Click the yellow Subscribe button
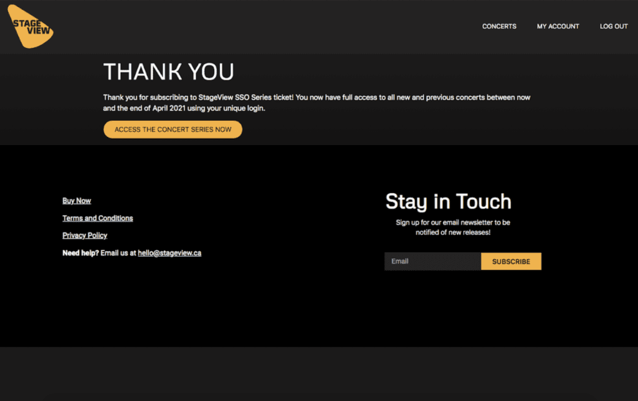Viewport: 638px width, 401px height. 511,262
